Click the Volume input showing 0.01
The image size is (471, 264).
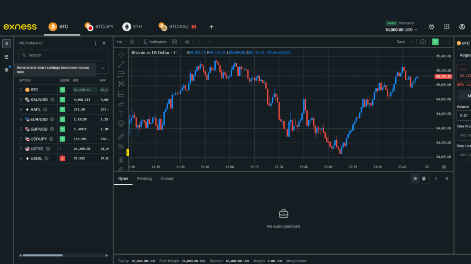[464, 115]
